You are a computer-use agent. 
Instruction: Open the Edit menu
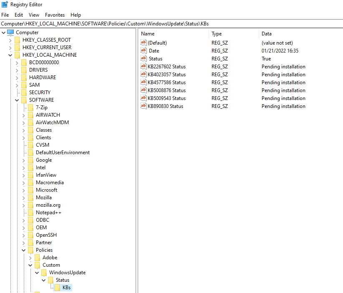click(x=19, y=15)
